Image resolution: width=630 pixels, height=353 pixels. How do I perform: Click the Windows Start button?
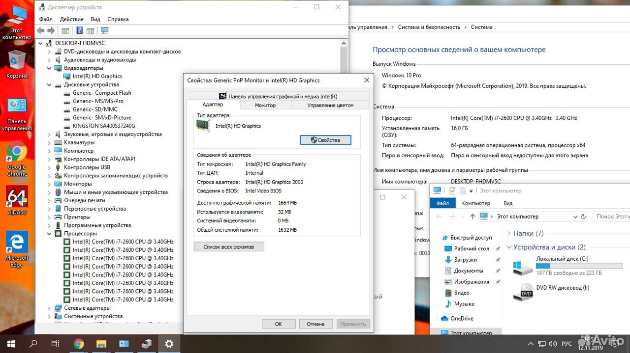[x=10, y=344]
